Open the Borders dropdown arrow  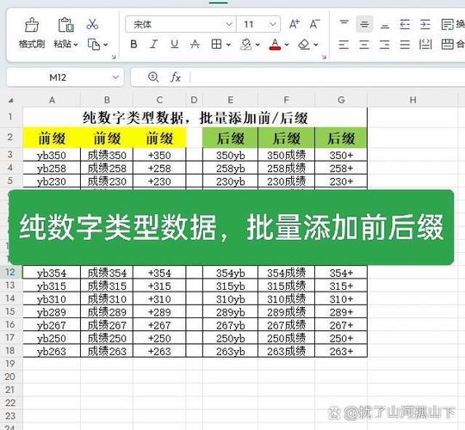pos(228,45)
